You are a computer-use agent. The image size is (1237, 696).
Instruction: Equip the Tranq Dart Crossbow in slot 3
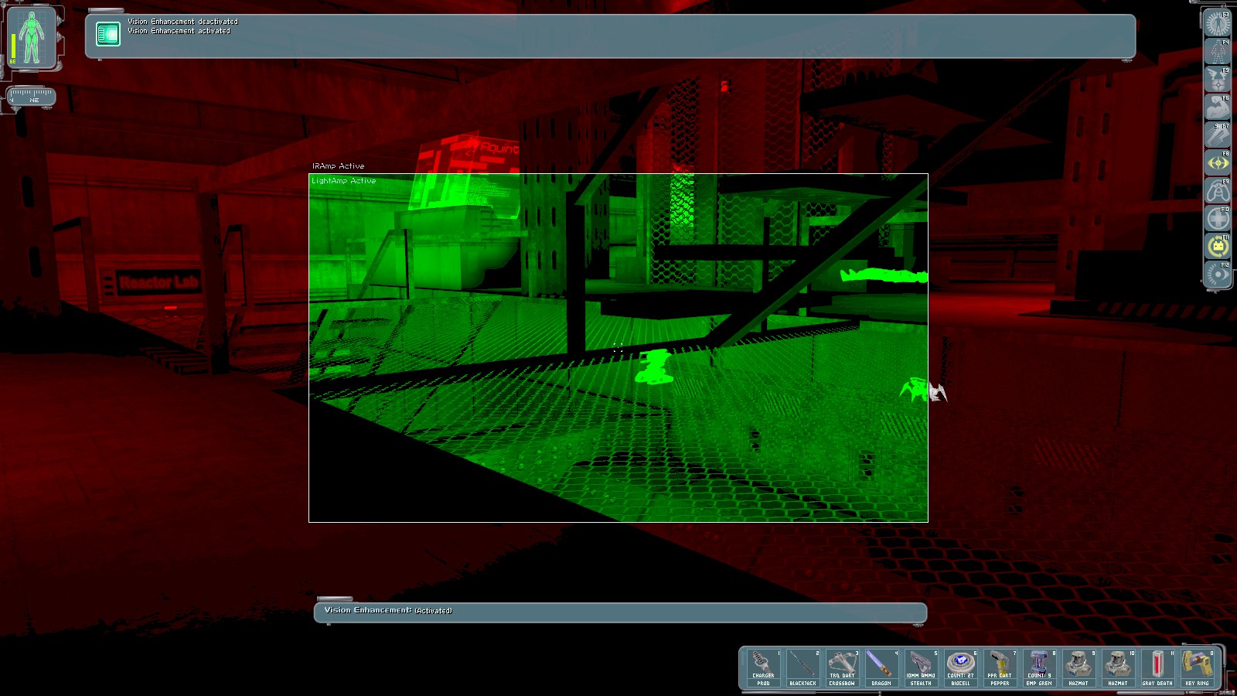[843, 668]
